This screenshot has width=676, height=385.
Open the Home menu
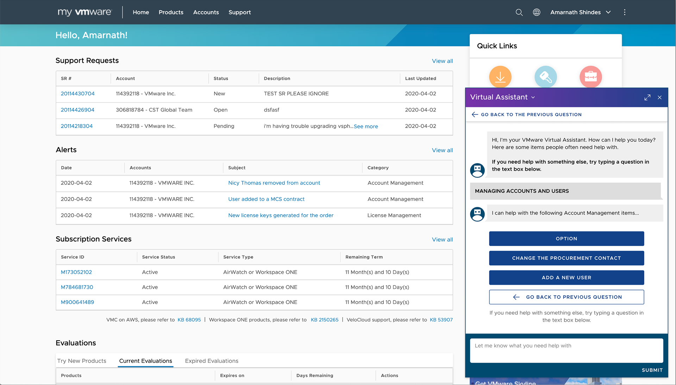[x=141, y=12]
